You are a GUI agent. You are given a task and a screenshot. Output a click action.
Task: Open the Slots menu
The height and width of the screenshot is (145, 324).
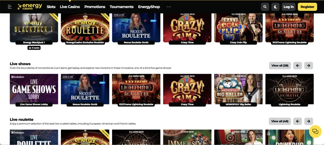click(x=51, y=7)
